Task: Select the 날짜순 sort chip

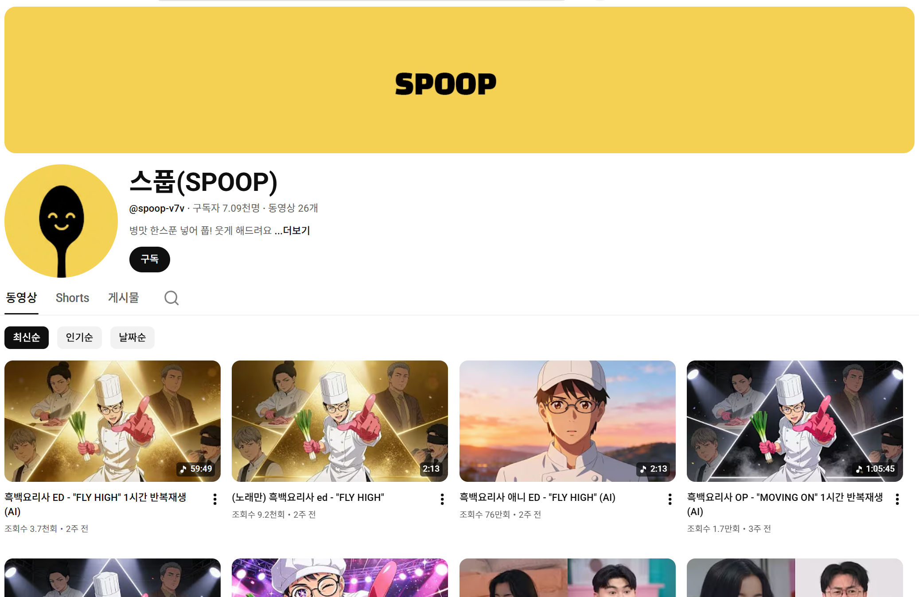Action: coord(132,337)
